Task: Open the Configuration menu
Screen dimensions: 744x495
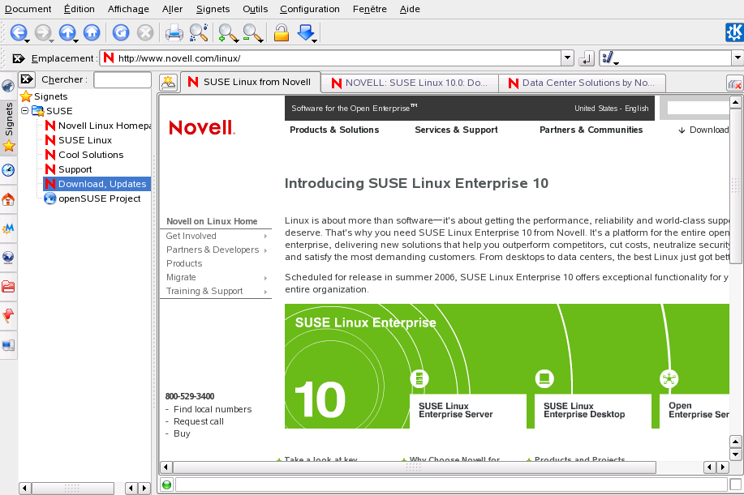Action: (x=309, y=9)
